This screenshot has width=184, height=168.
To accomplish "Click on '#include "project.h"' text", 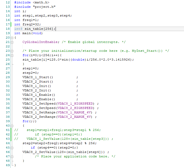I will (x=35, y=7).
